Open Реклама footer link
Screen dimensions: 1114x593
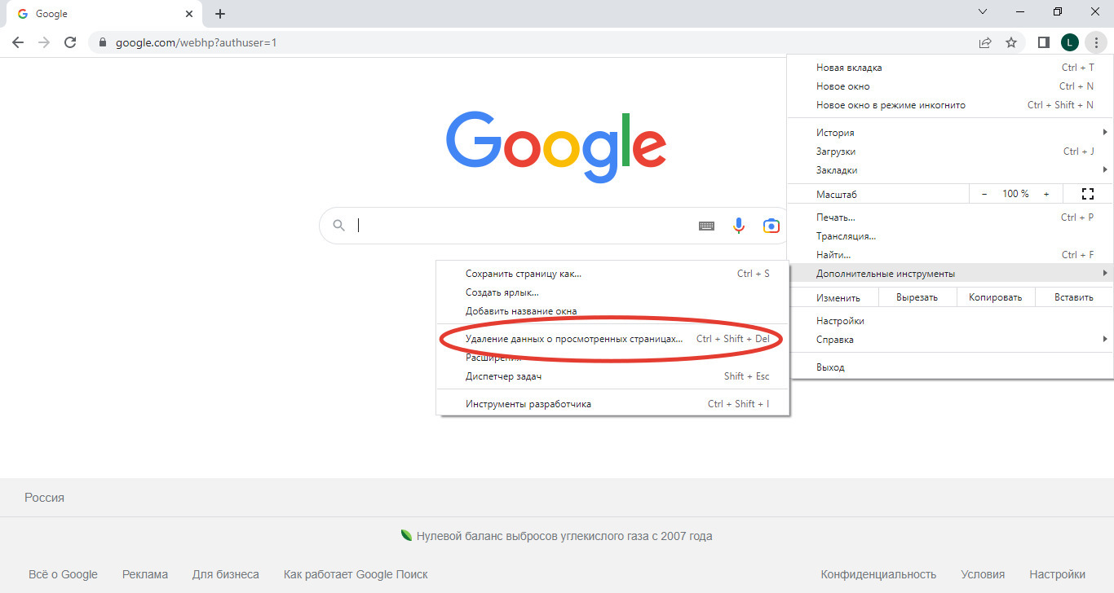click(x=145, y=574)
